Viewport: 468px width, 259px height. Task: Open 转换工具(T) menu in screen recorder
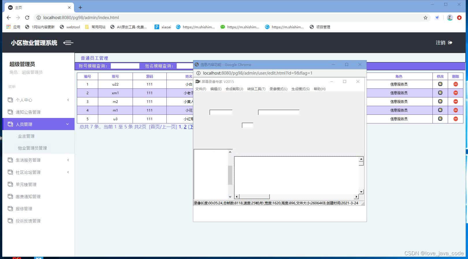[x=256, y=89]
